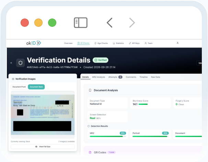Click the Portrait 95% badge
Image resolution: width=208 pixels, height=162 pixels.
pos(165,133)
